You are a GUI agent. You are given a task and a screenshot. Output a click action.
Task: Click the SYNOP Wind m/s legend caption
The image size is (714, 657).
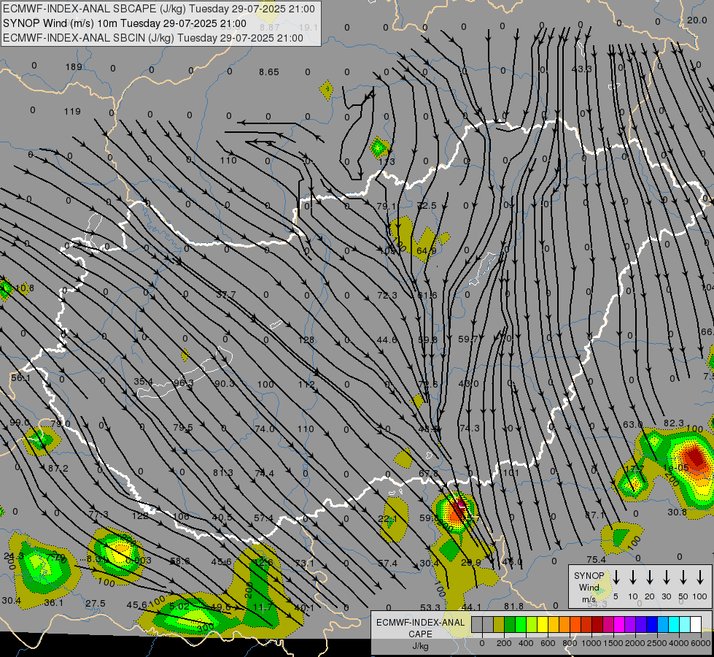[x=589, y=587]
